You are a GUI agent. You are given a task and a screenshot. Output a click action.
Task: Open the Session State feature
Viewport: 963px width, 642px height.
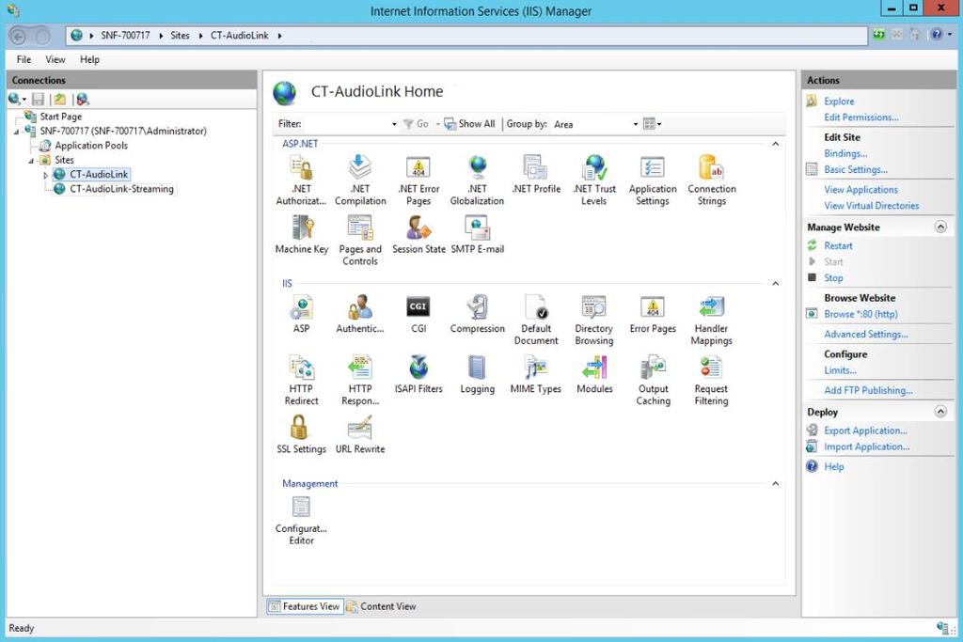[418, 234]
